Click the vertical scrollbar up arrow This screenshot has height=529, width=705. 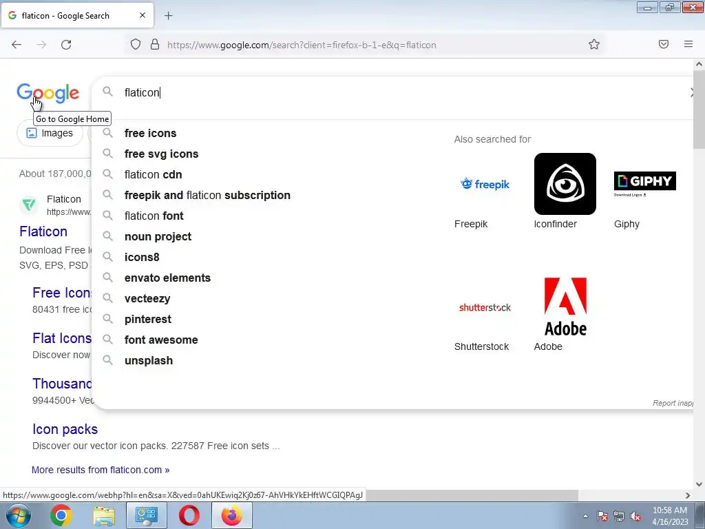[x=699, y=64]
